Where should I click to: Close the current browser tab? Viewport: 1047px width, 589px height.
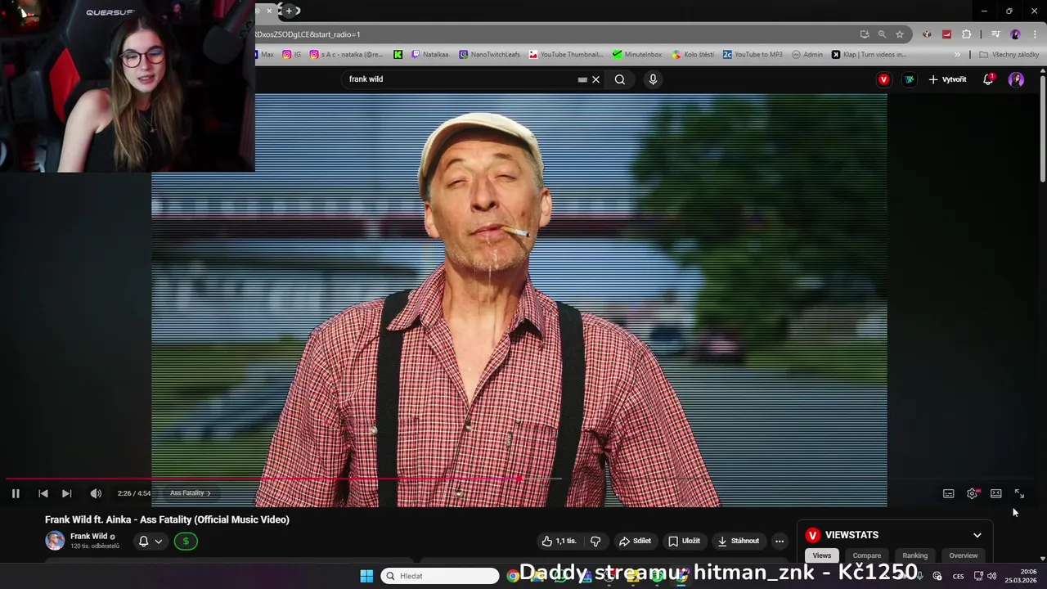click(x=269, y=11)
